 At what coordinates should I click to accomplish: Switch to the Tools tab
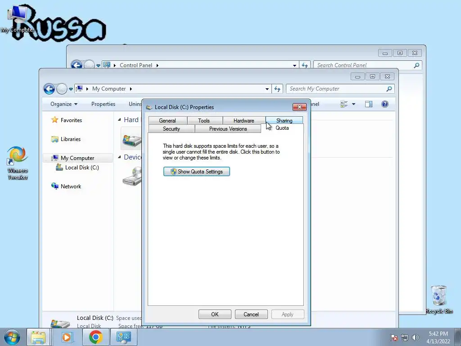tap(204, 120)
